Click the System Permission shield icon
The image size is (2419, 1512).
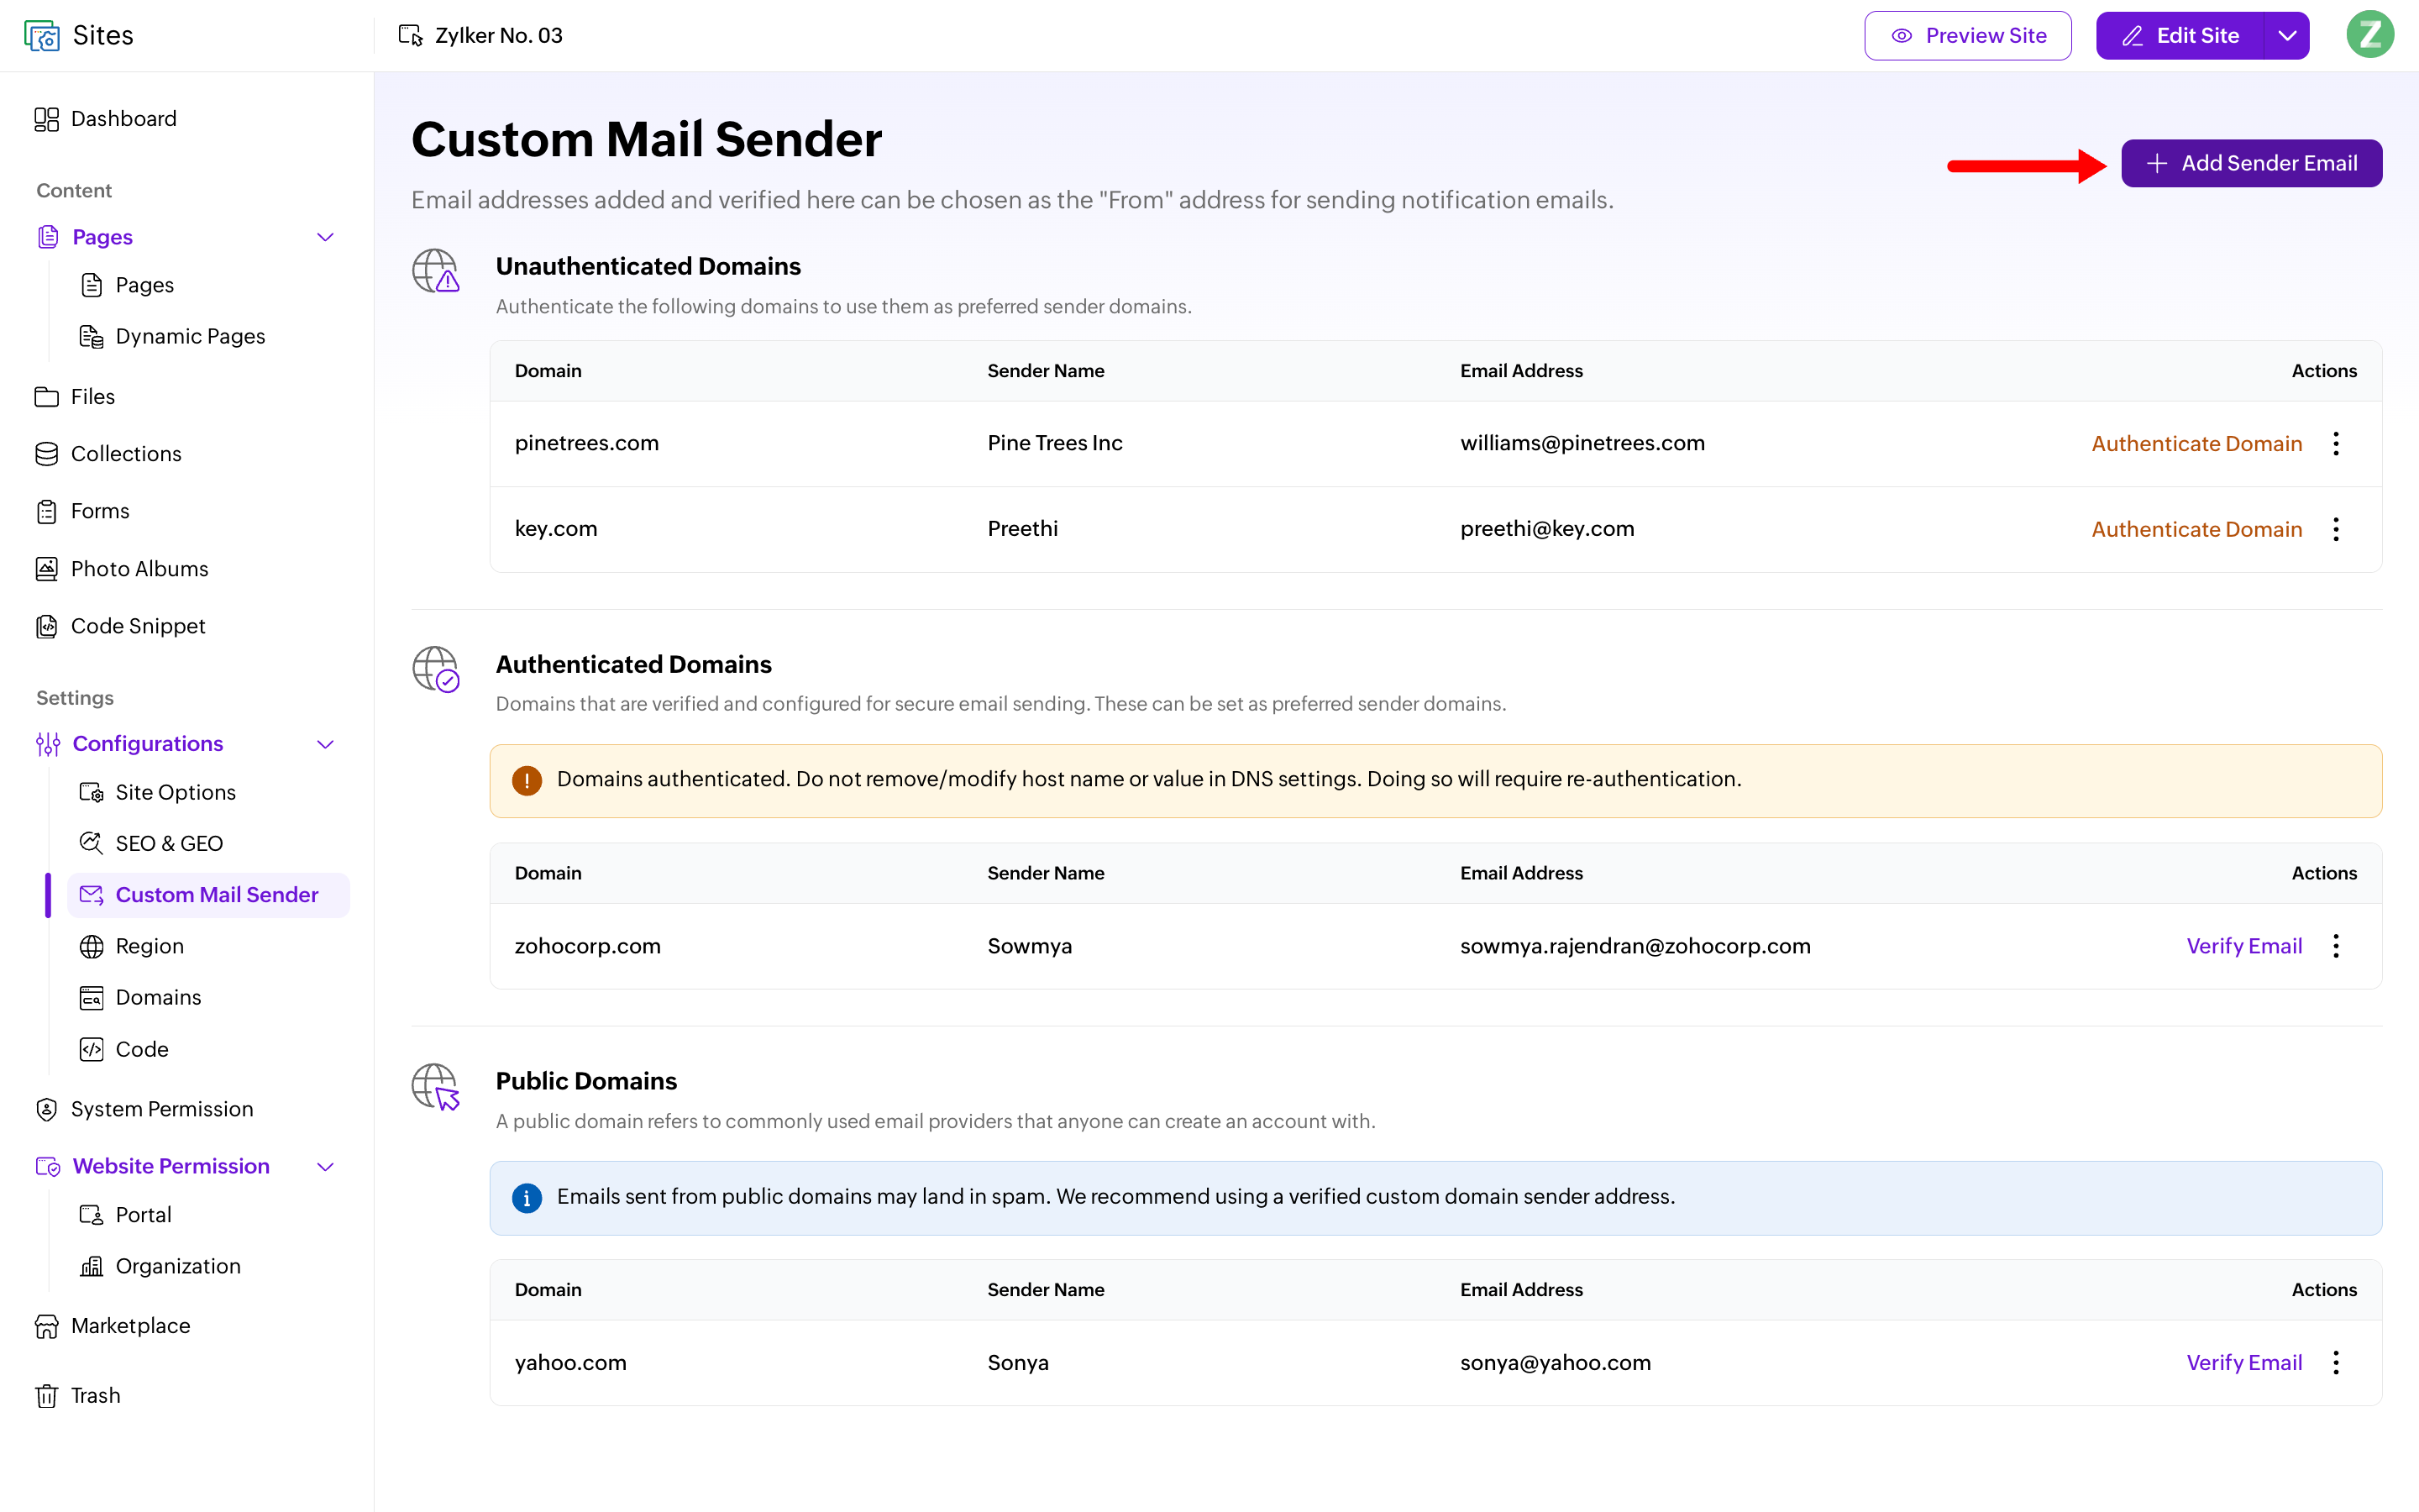(x=46, y=1109)
